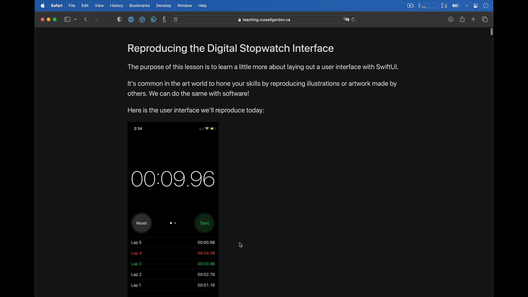Viewport: 528px width, 297px height.
Task: Toggle the sidebar visibility button
Action: [x=67, y=19]
